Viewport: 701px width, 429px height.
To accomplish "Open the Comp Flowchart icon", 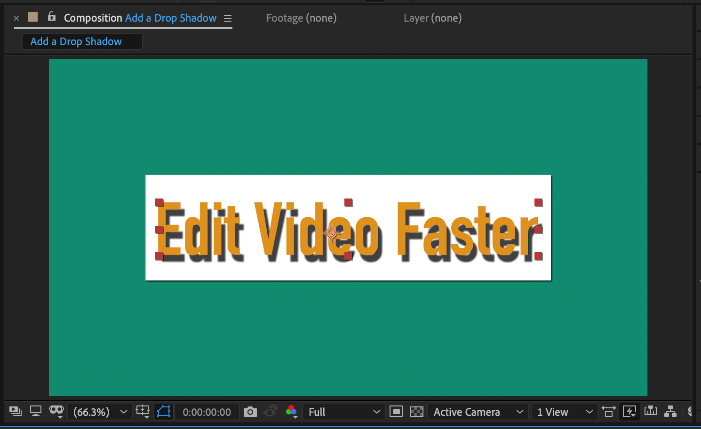I will [x=670, y=412].
